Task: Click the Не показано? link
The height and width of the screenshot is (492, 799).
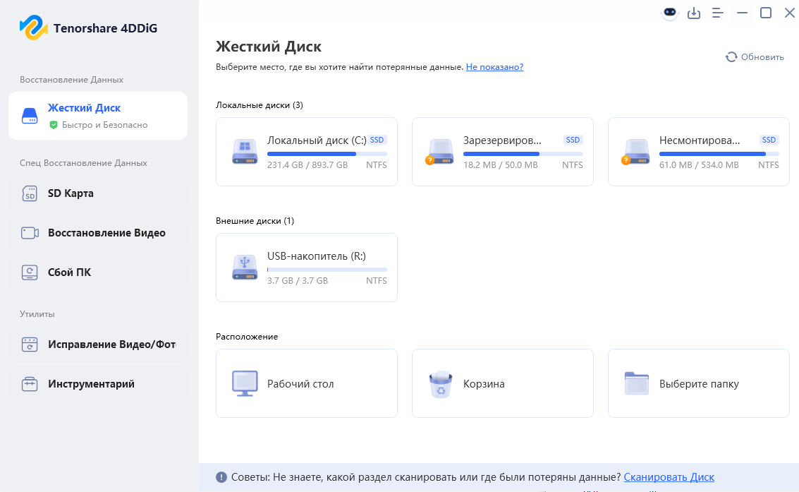Action: 494,66
